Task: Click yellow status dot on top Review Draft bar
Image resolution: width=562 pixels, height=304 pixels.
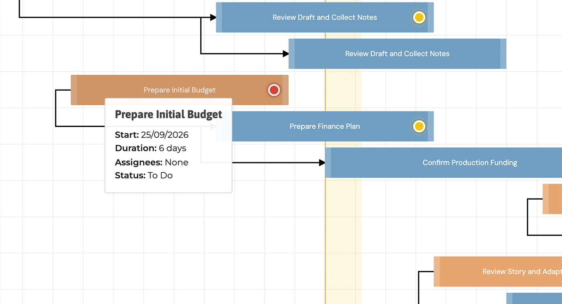Action: [419, 17]
